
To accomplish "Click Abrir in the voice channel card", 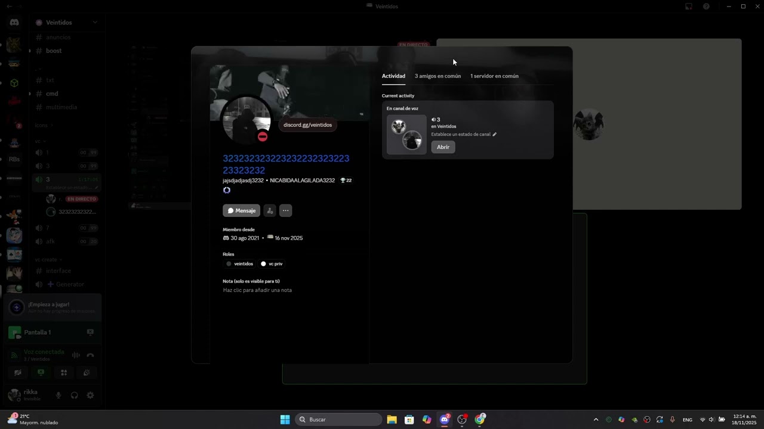I will point(443,147).
